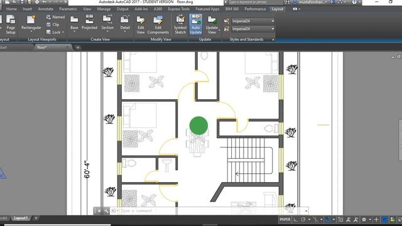Screen dimensions: 402x226
Task: Add a new drawing tab with plus
Action: point(78,48)
